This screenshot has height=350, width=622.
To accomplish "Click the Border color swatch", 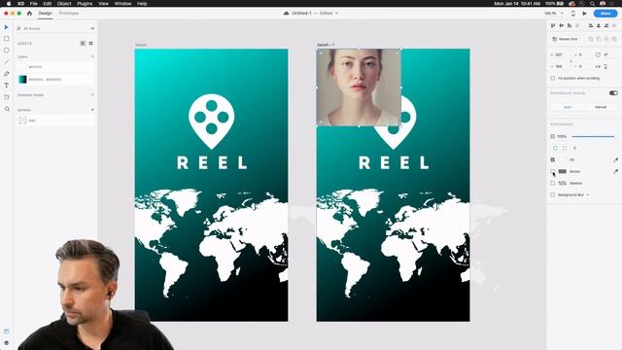I will click(x=563, y=171).
